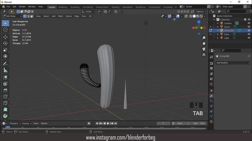Screen dimensions: 252x141
Task: Open the Vertex menu
Action: (69, 16)
